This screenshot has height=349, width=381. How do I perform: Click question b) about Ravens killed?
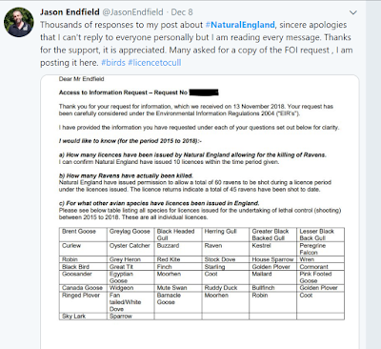tap(126, 175)
